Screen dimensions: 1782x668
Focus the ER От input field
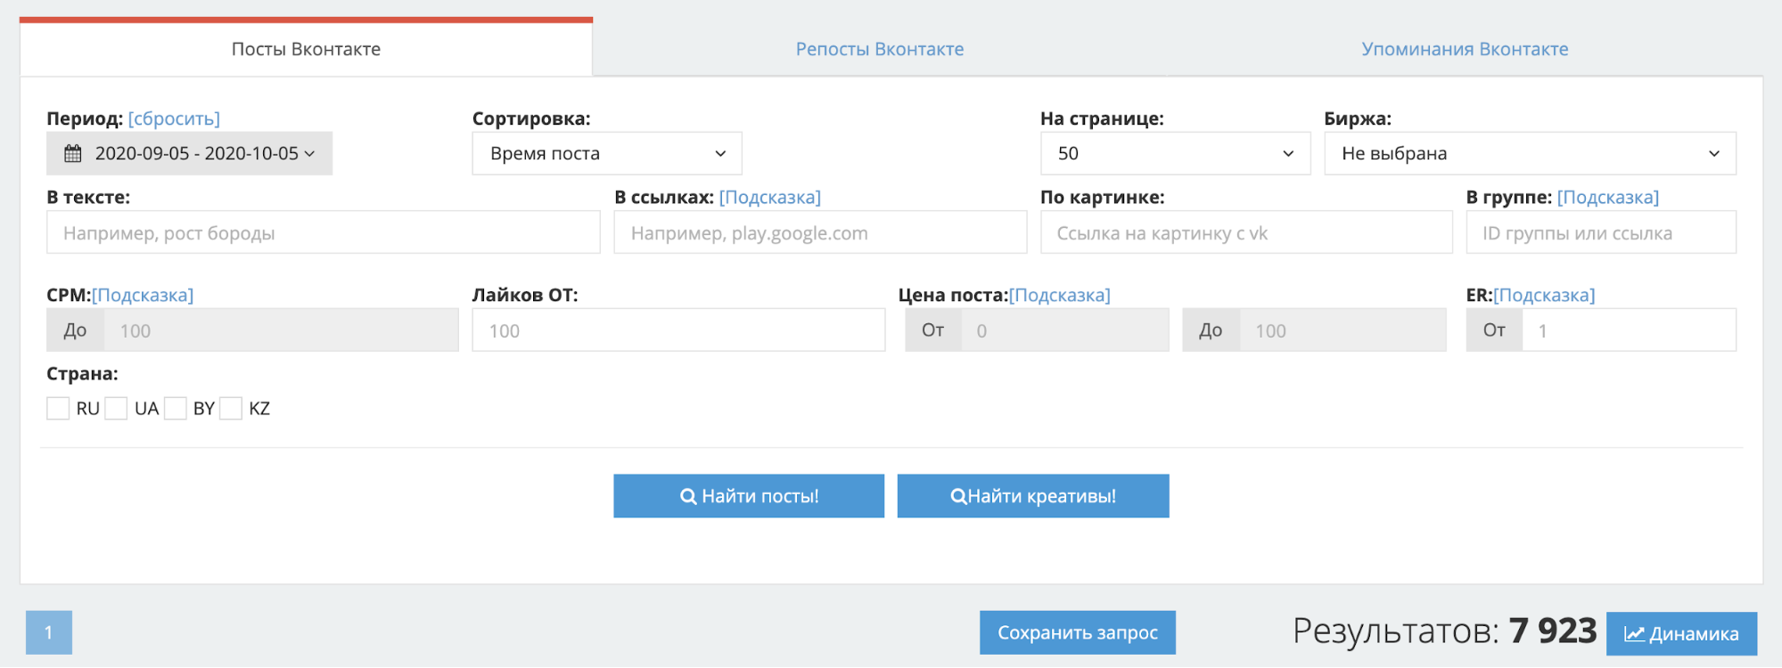pos(1629,330)
